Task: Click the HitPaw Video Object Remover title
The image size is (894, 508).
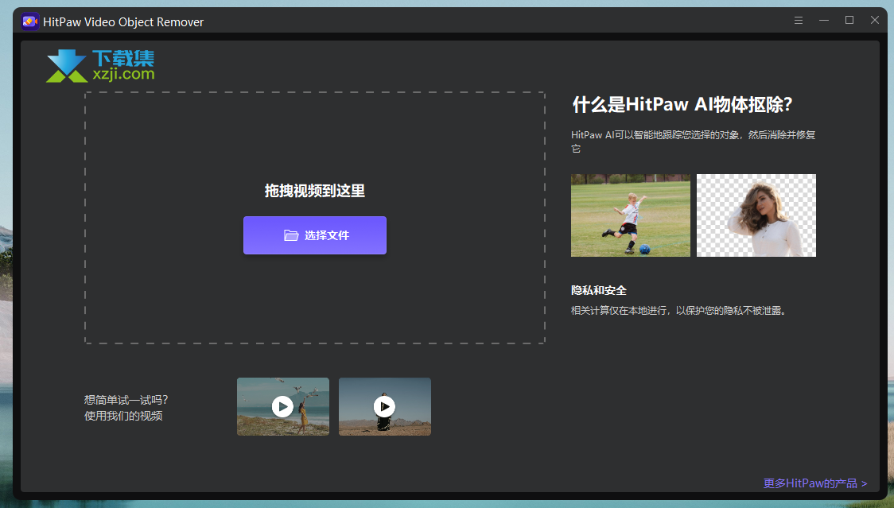Action: (123, 21)
